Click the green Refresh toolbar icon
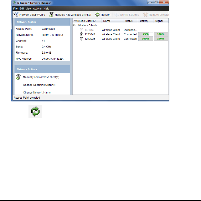 point(97,15)
